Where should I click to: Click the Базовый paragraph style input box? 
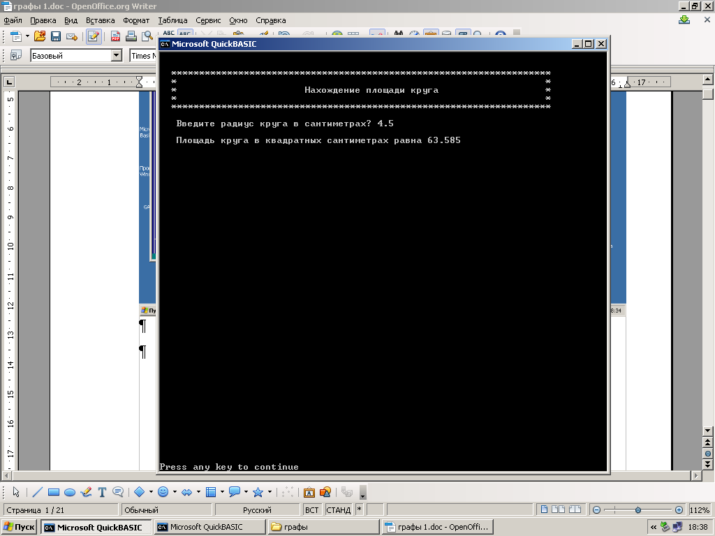coord(71,56)
